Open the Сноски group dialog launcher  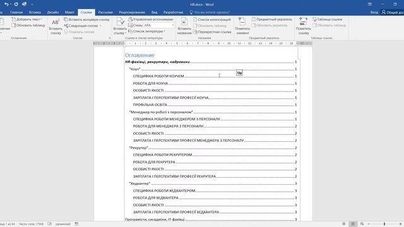(x=110, y=38)
